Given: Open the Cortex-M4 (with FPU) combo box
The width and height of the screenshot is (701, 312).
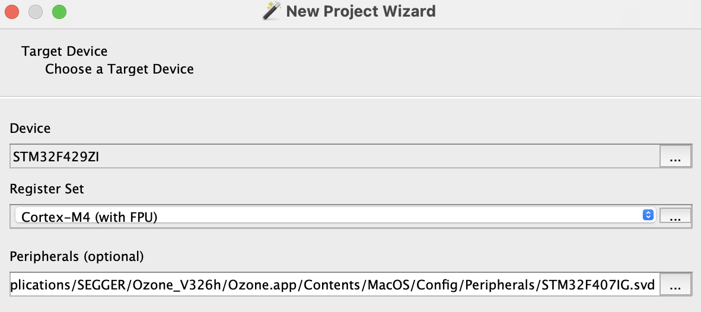Looking at the screenshot, I should click(335, 216).
